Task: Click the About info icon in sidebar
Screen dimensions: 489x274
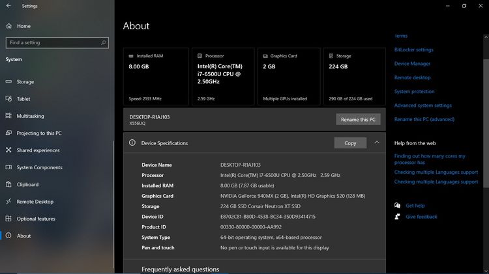Action: point(8,236)
